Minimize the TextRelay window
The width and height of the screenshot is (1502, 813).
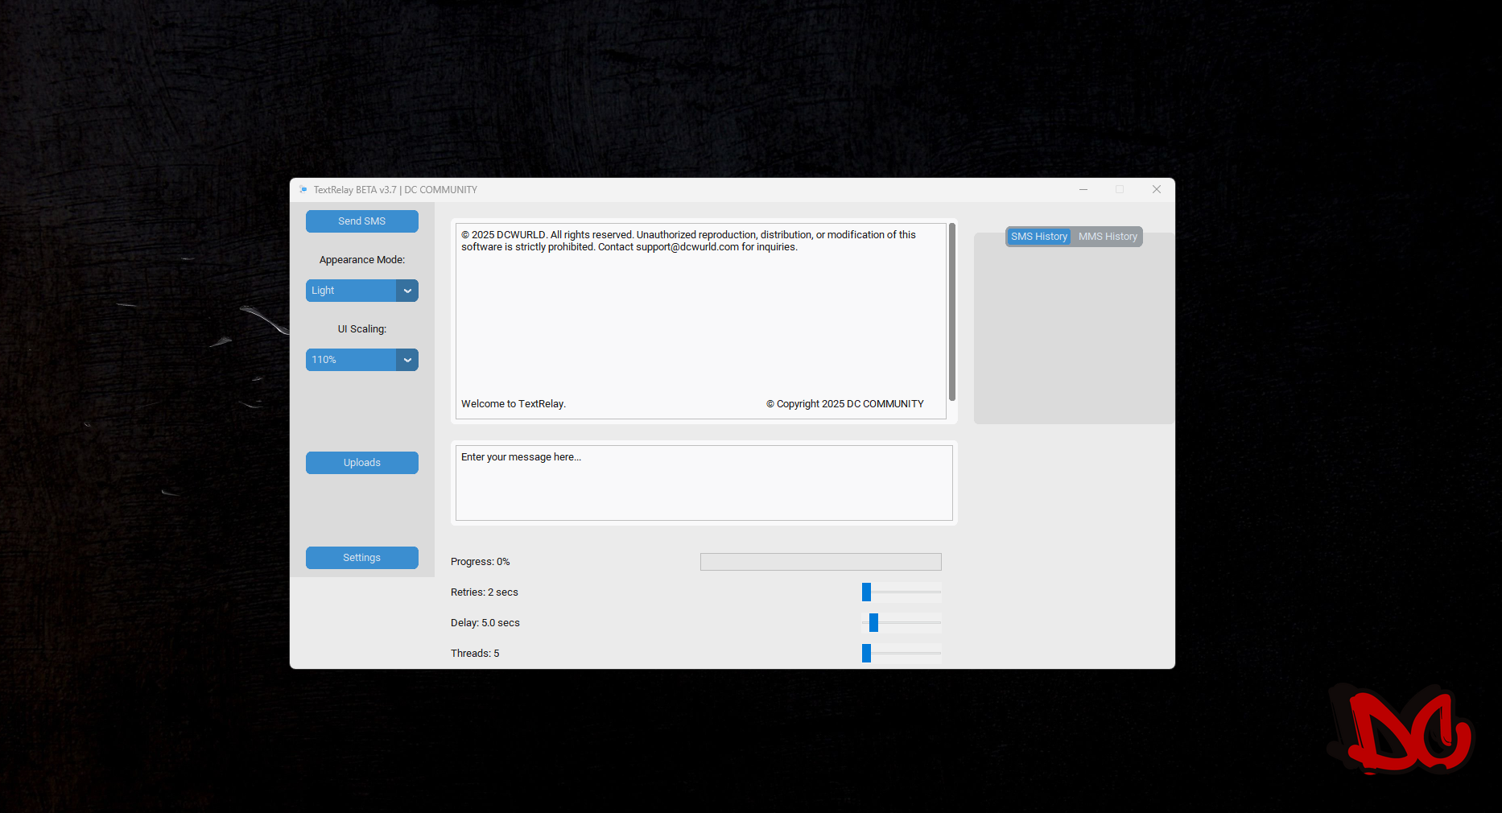1083,190
